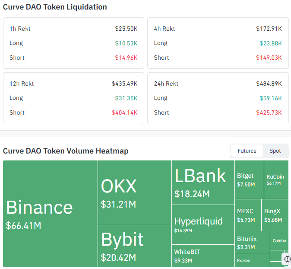Click the Short label in 4h Rekt card
This screenshot has height=269, width=291.
click(x=161, y=58)
